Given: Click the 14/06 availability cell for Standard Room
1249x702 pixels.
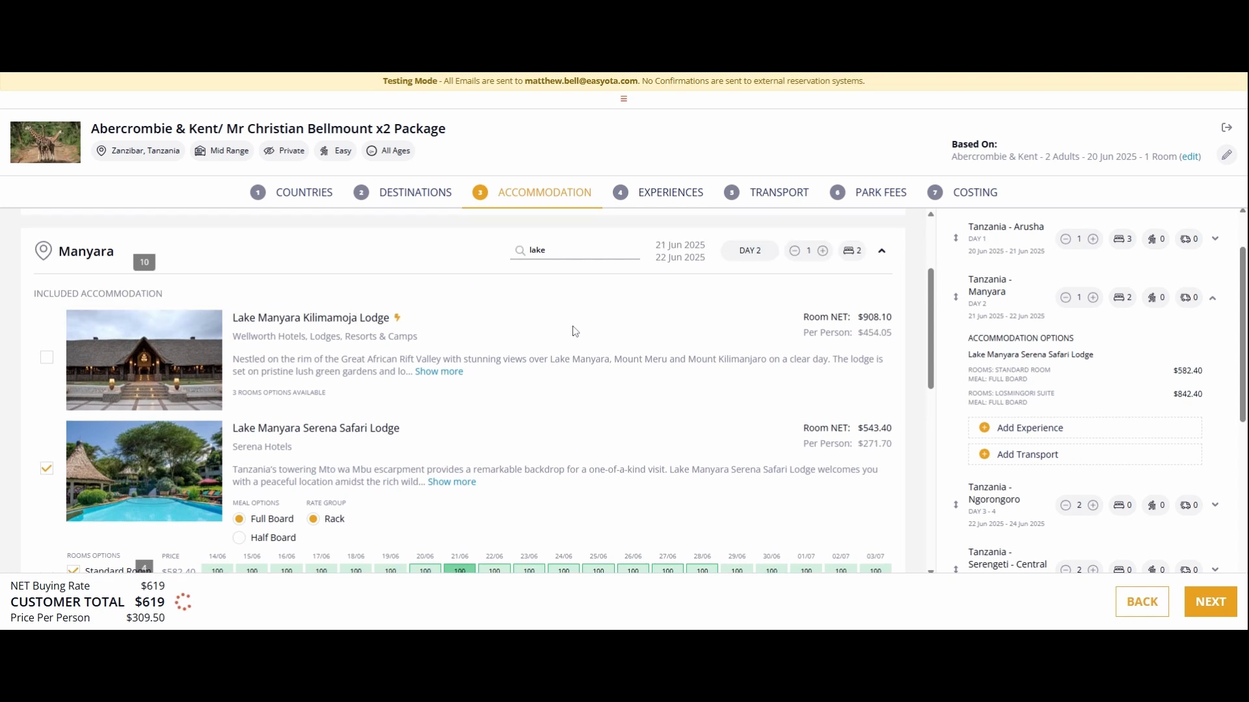Looking at the screenshot, I should pos(217,570).
